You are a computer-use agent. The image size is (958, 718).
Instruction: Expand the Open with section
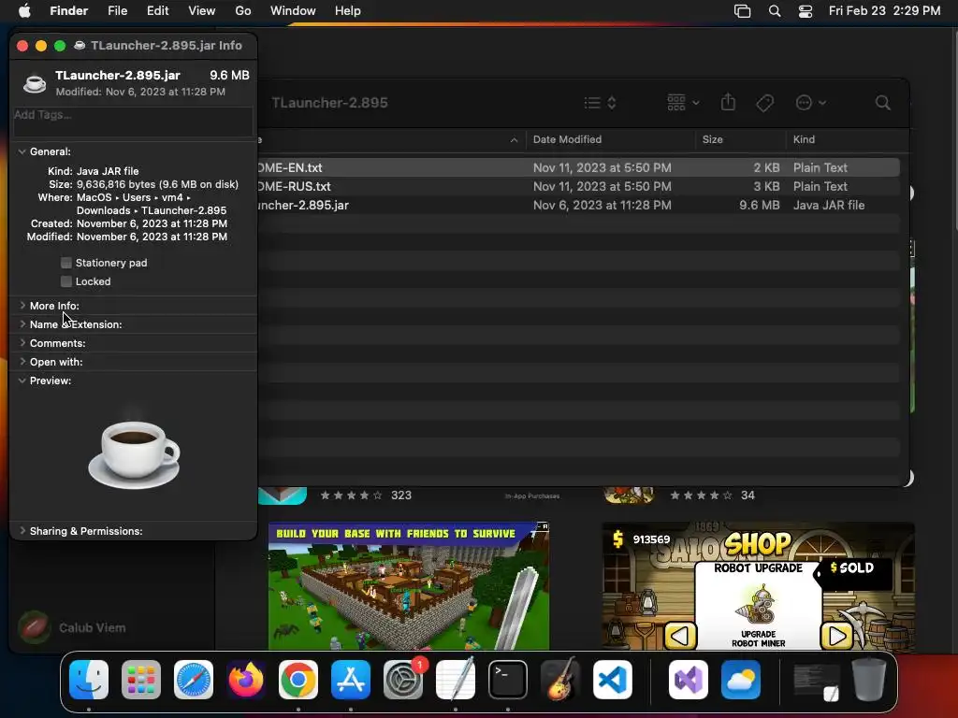(x=22, y=362)
